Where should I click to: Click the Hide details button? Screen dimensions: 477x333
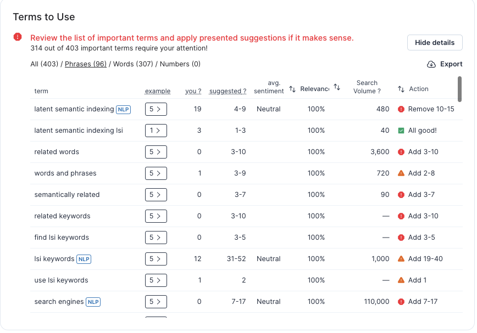pyautogui.click(x=435, y=42)
